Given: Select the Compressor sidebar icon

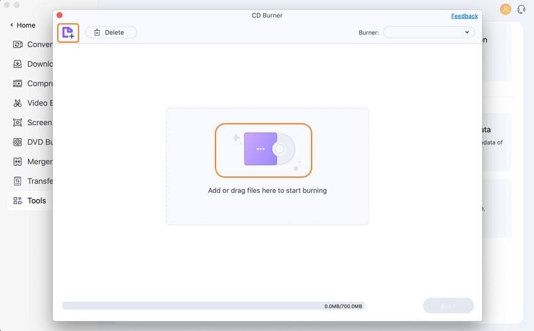Looking at the screenshot, I should point(18,84).
